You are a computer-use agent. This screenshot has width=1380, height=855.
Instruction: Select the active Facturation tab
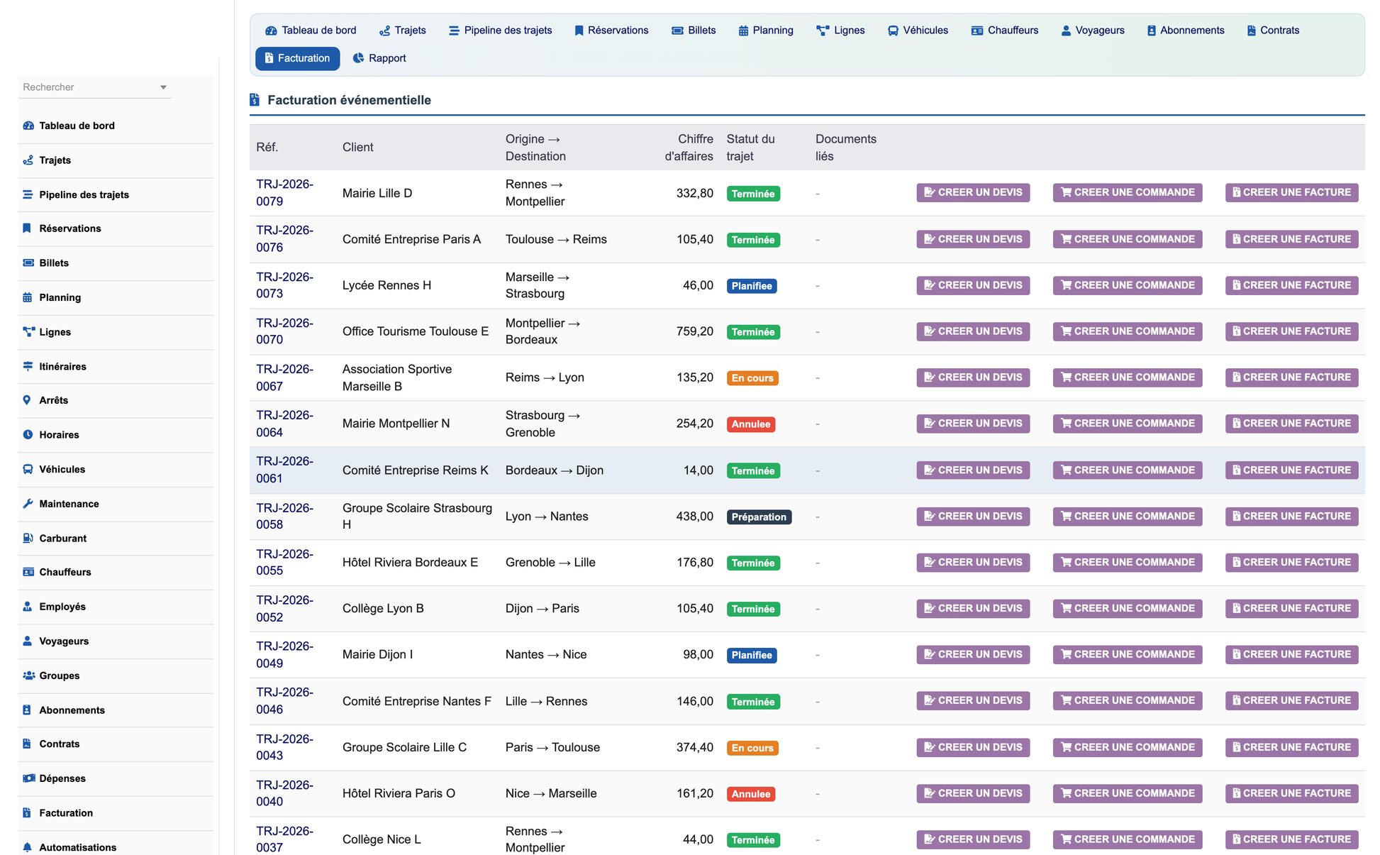point(297,58)
